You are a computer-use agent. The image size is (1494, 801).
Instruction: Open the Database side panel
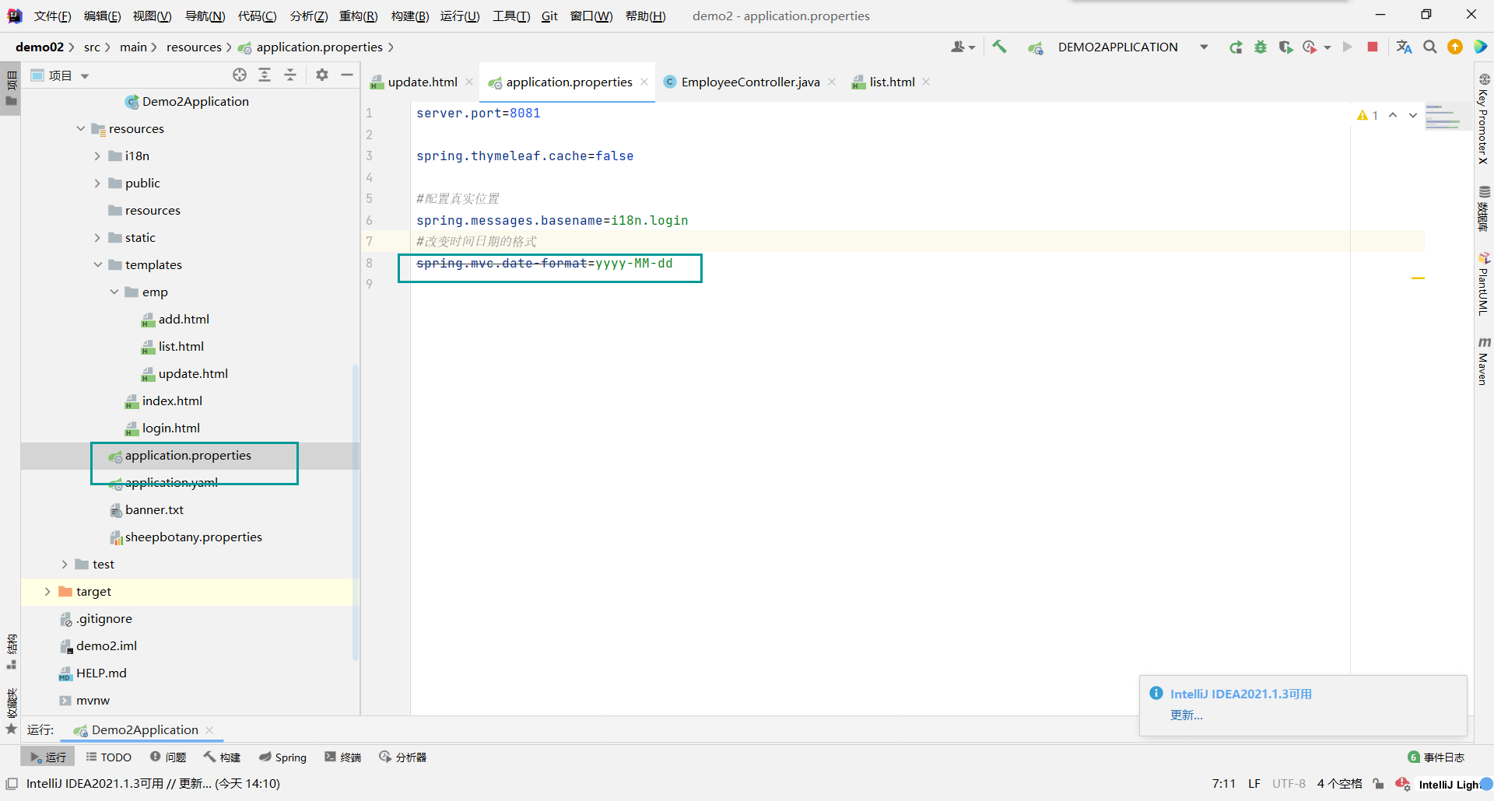pos(1484,208)
